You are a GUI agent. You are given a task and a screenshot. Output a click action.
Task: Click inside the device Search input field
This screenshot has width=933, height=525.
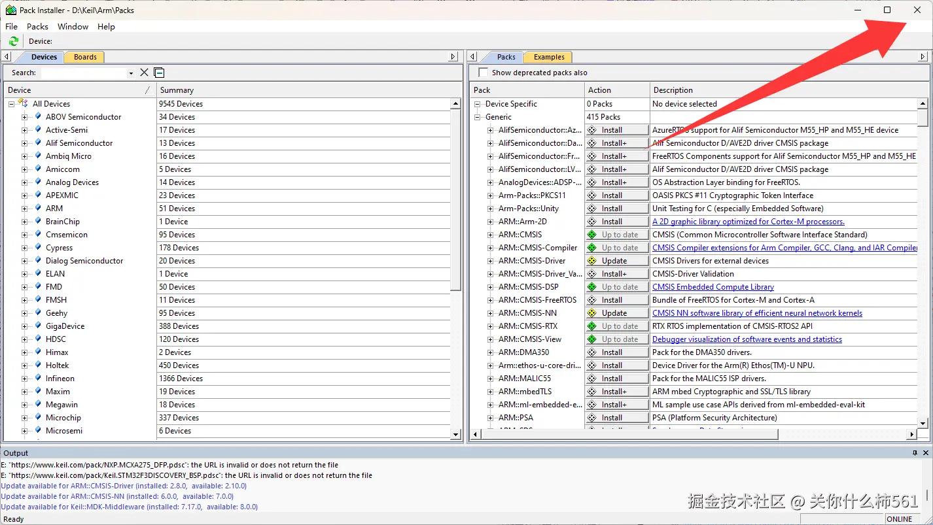[84, 73]
